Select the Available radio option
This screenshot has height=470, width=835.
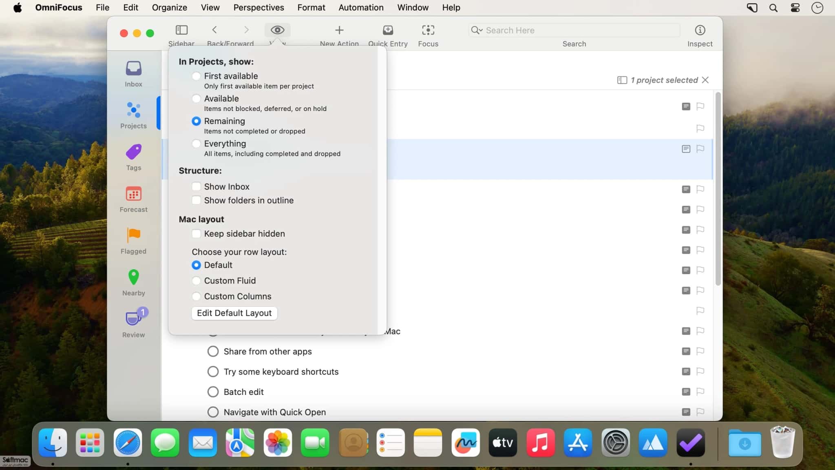pyautogui.click(x=196, y=98)
